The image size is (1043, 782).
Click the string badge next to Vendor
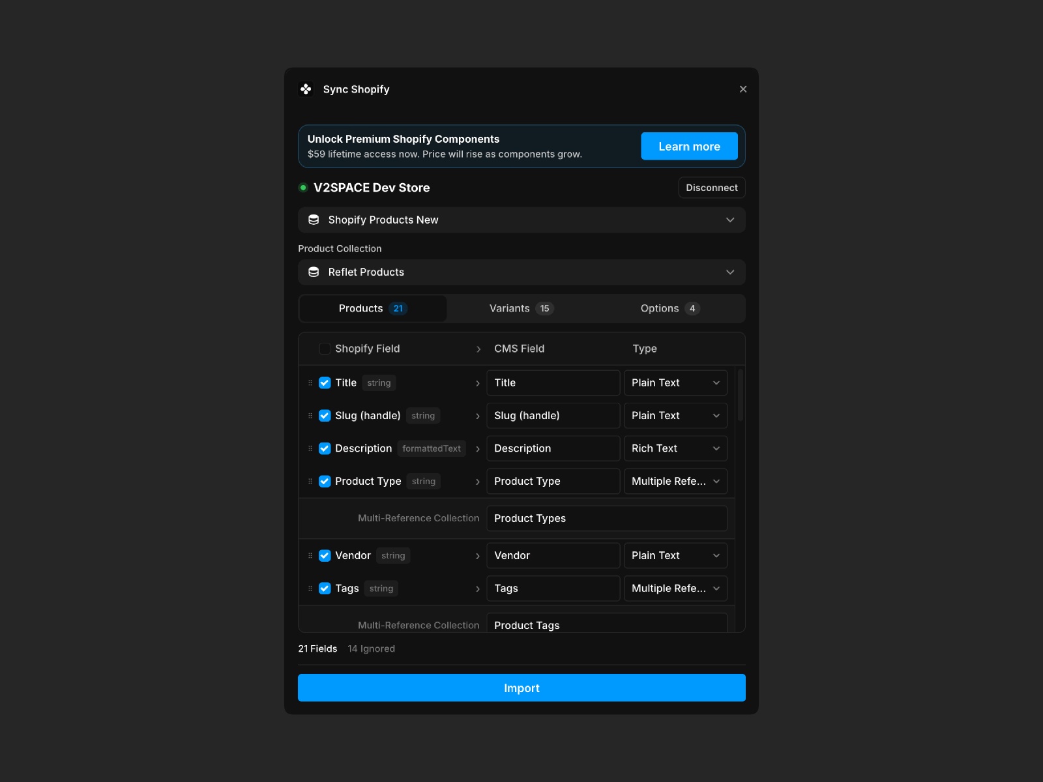click(393, 556)
